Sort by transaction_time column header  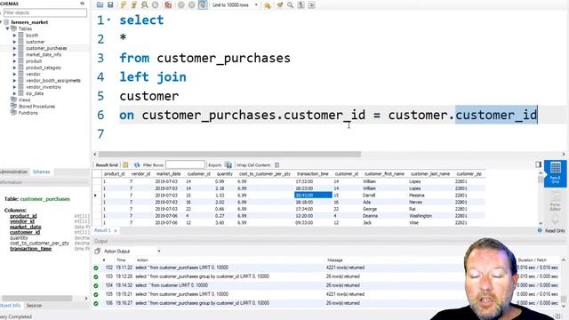point(312,174)
